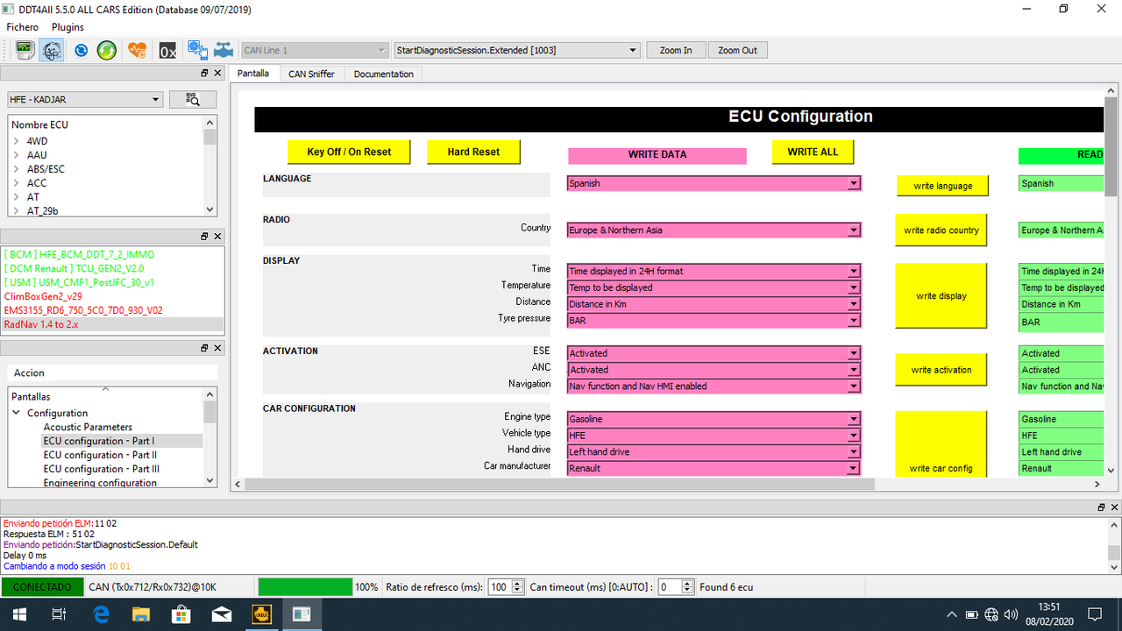The width and height of the screenshot is (1122, 631).
Task: Open the orange ECG heart diagnostic icon
Action: tap(136, 50)
